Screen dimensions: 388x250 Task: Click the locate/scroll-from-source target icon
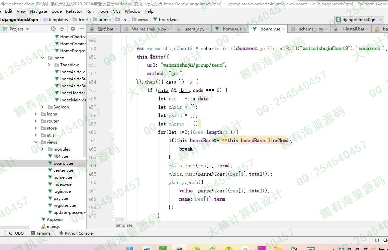coord(53,29)
